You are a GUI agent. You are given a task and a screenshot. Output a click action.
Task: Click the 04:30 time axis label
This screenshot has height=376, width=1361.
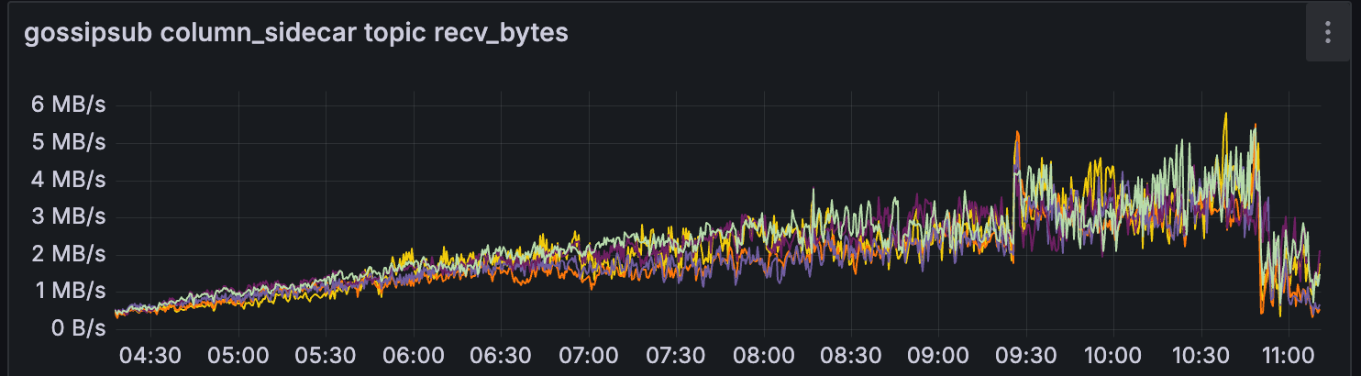click(x=150, y=354)
